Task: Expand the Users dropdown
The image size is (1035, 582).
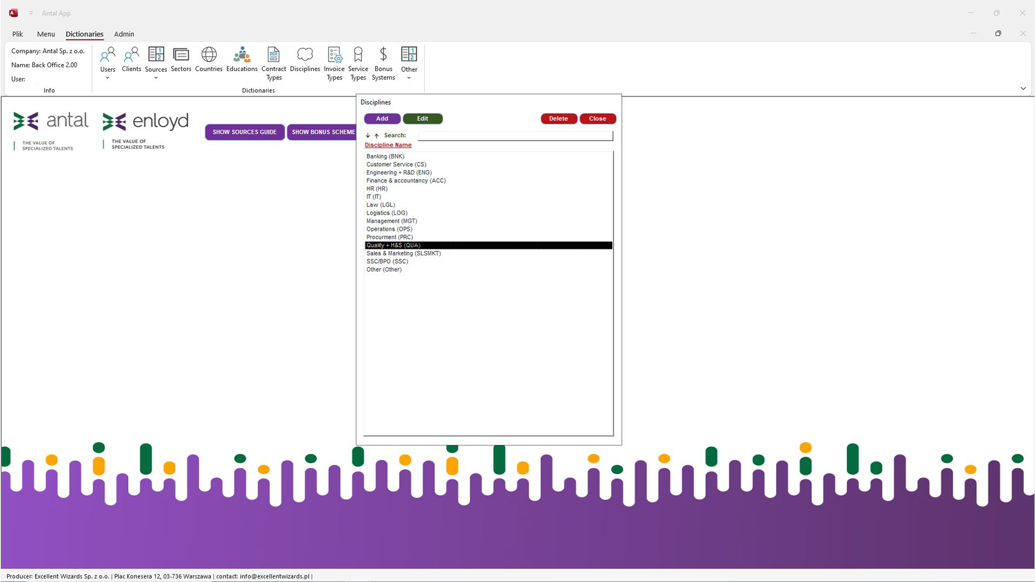Action: (x=107, y=78)
